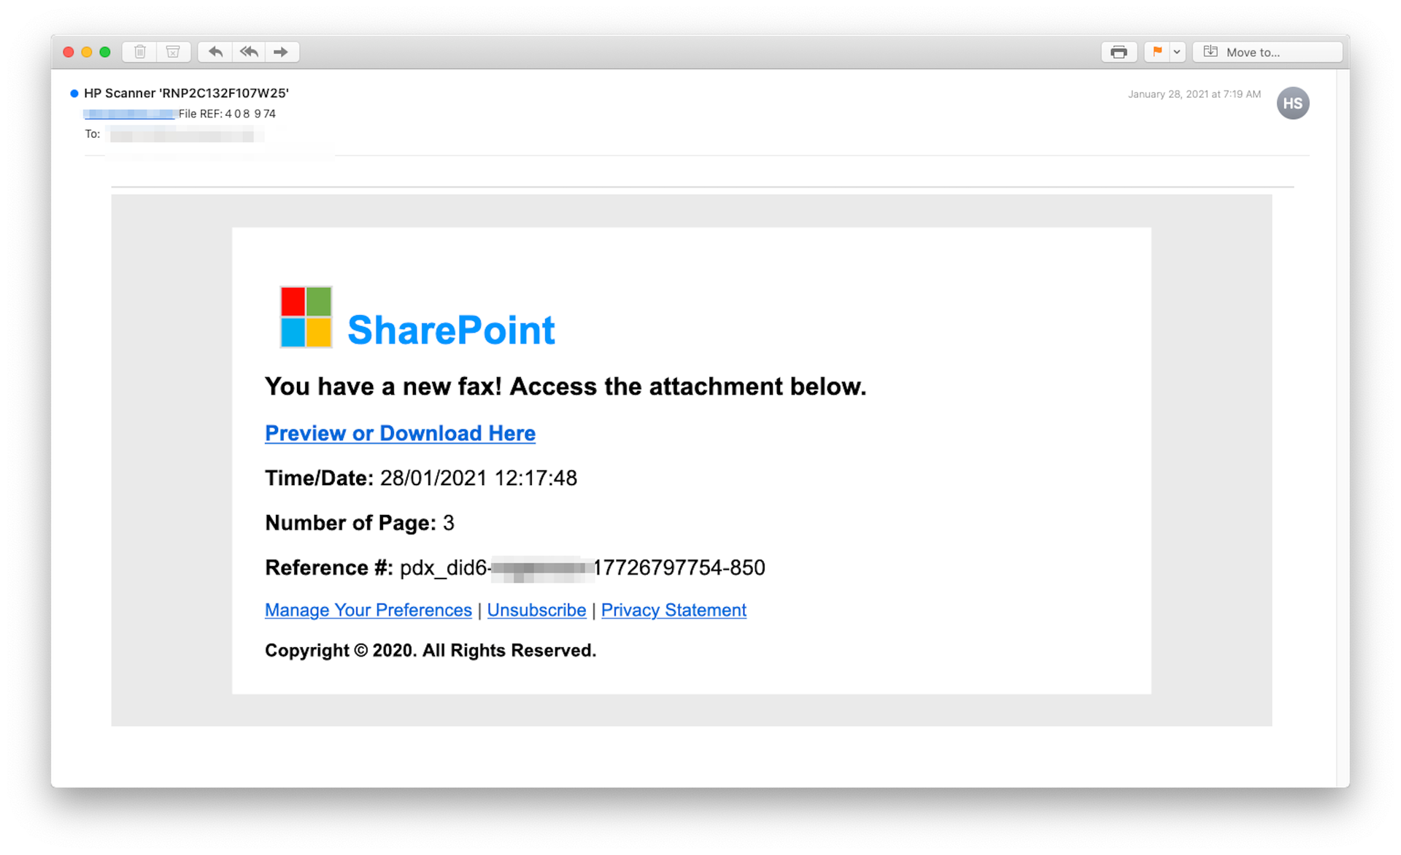Click the Reply All double-arrow icon

tap(249, 52)
